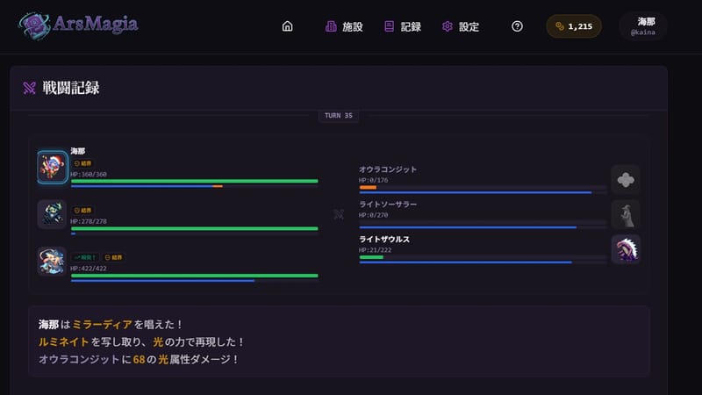Viewport: 702px width, 395px height.
Task: Select the third party member's wizard portrait
Action: tap(52, 261)
